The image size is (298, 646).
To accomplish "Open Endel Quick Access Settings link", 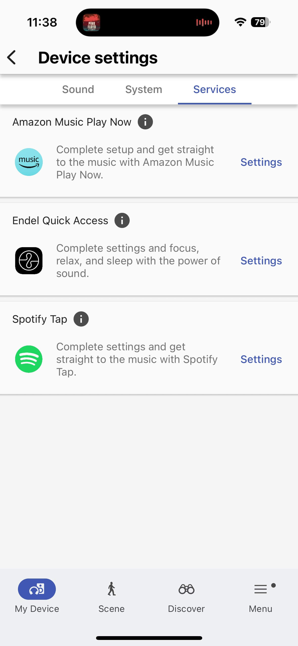I will point(261,261).
